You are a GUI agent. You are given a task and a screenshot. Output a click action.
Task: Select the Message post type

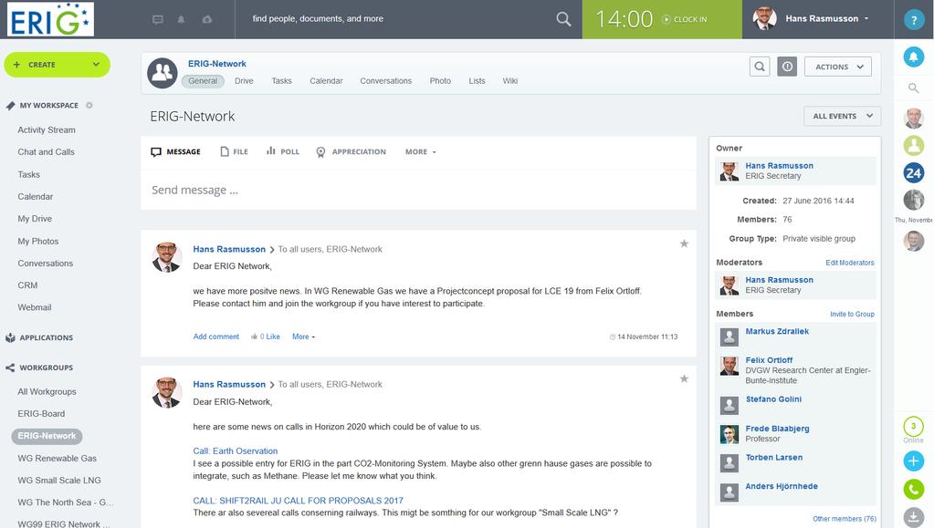tap(175, 151)
